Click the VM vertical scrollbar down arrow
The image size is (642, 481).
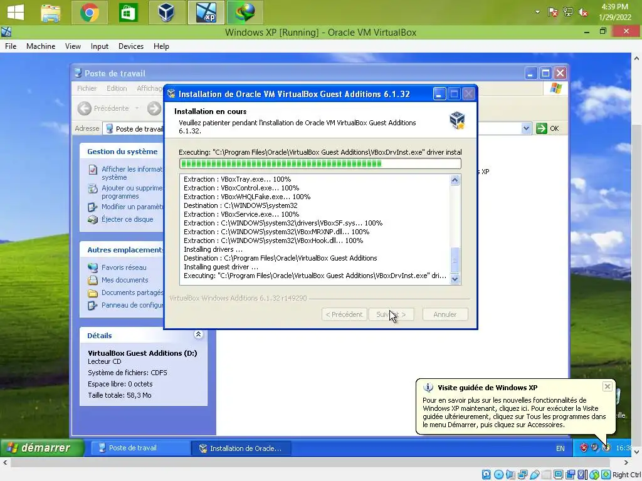637,452
